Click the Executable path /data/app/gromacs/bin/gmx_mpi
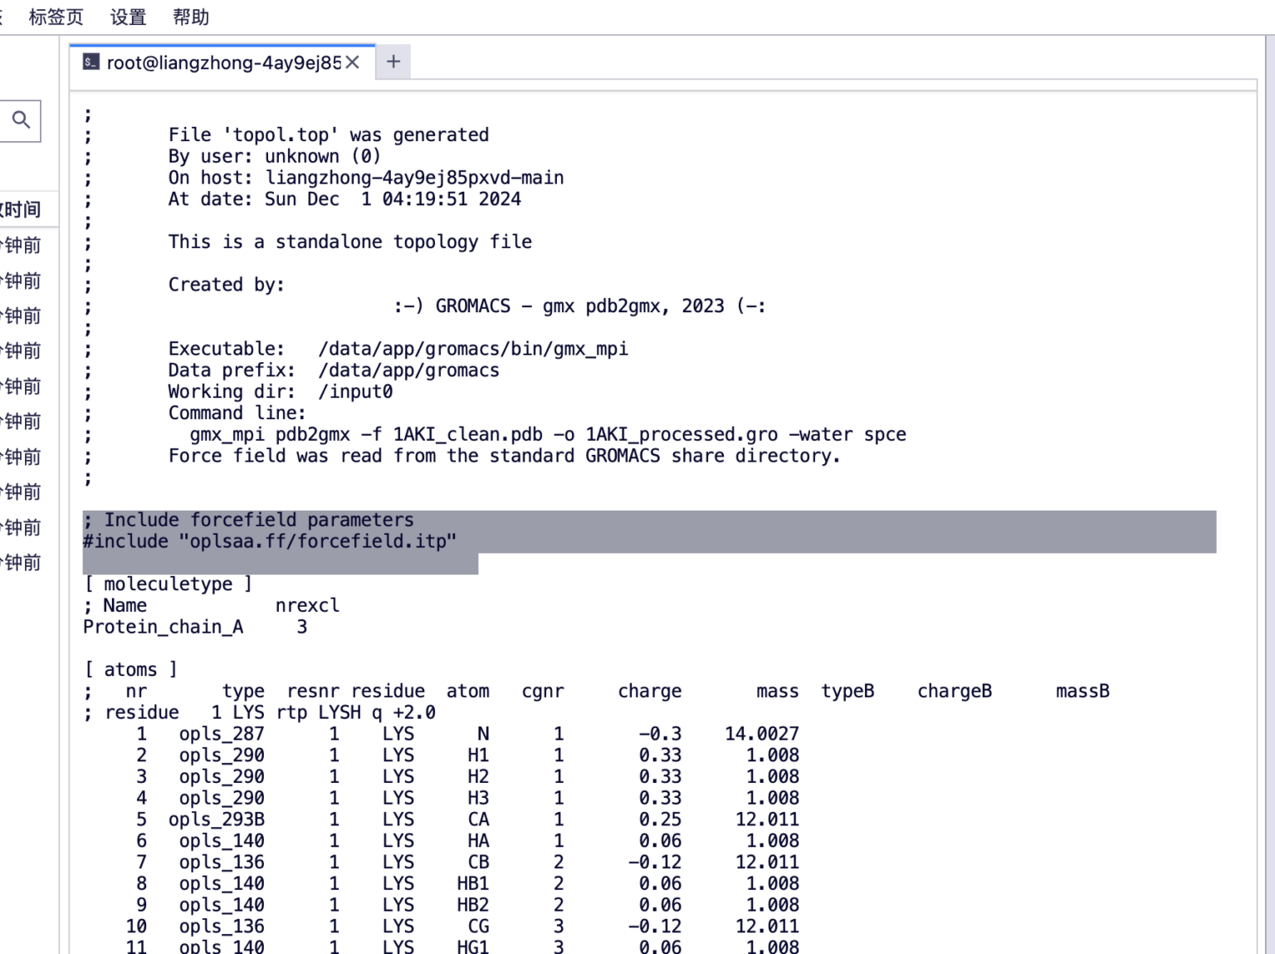The height and width of the screenshot is (954, 1275). point(472,350)
